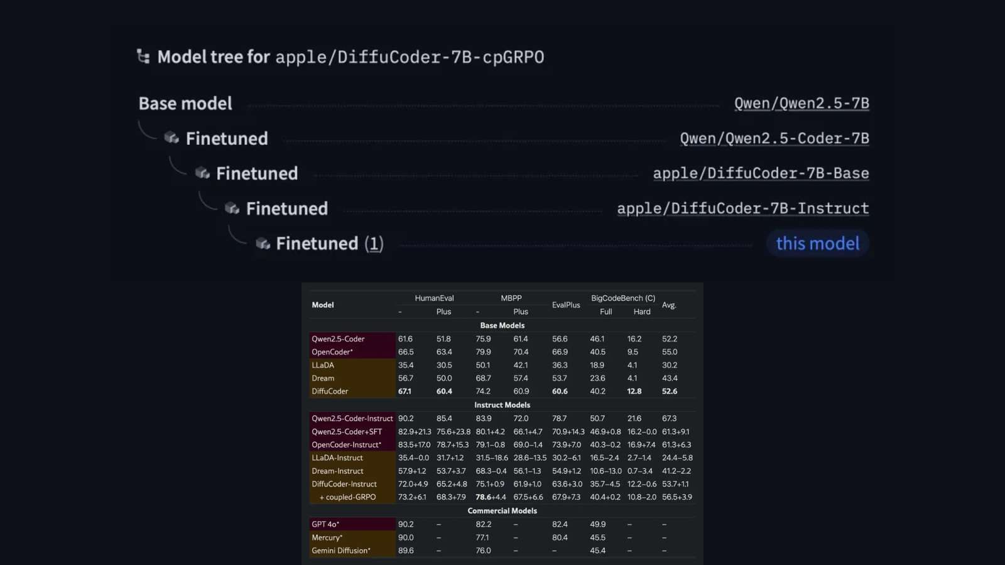The width and height of the screenshot is (1005, 565).
Task: Click the MBPP column header
Action: coord(511,298)
